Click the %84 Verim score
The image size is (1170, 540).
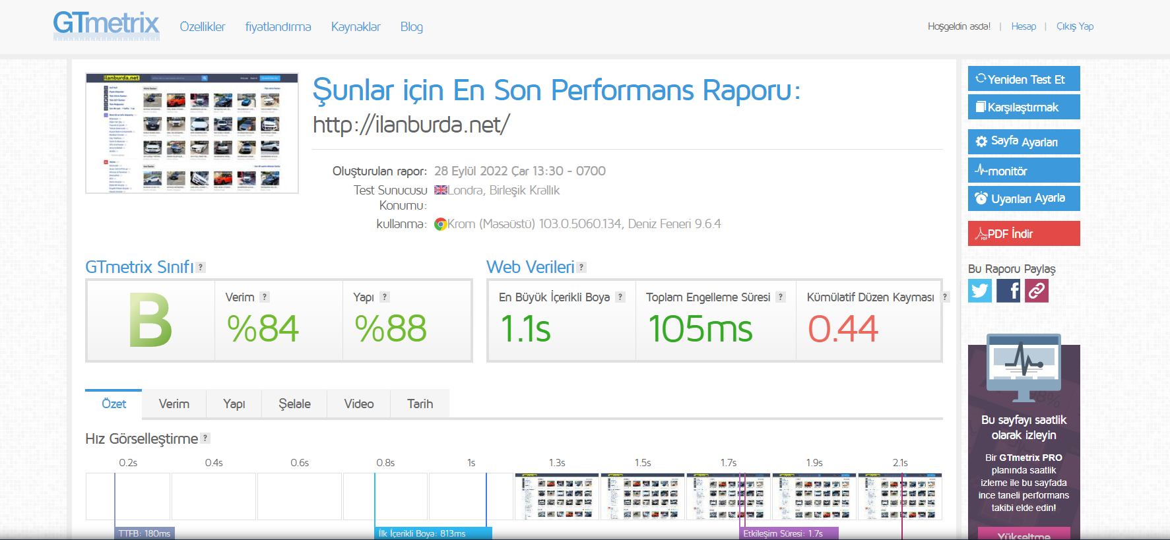263,328
